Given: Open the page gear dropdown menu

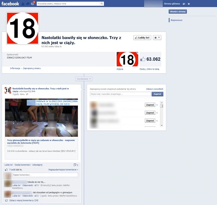Looking at the screenshot, I should [157, 38].
